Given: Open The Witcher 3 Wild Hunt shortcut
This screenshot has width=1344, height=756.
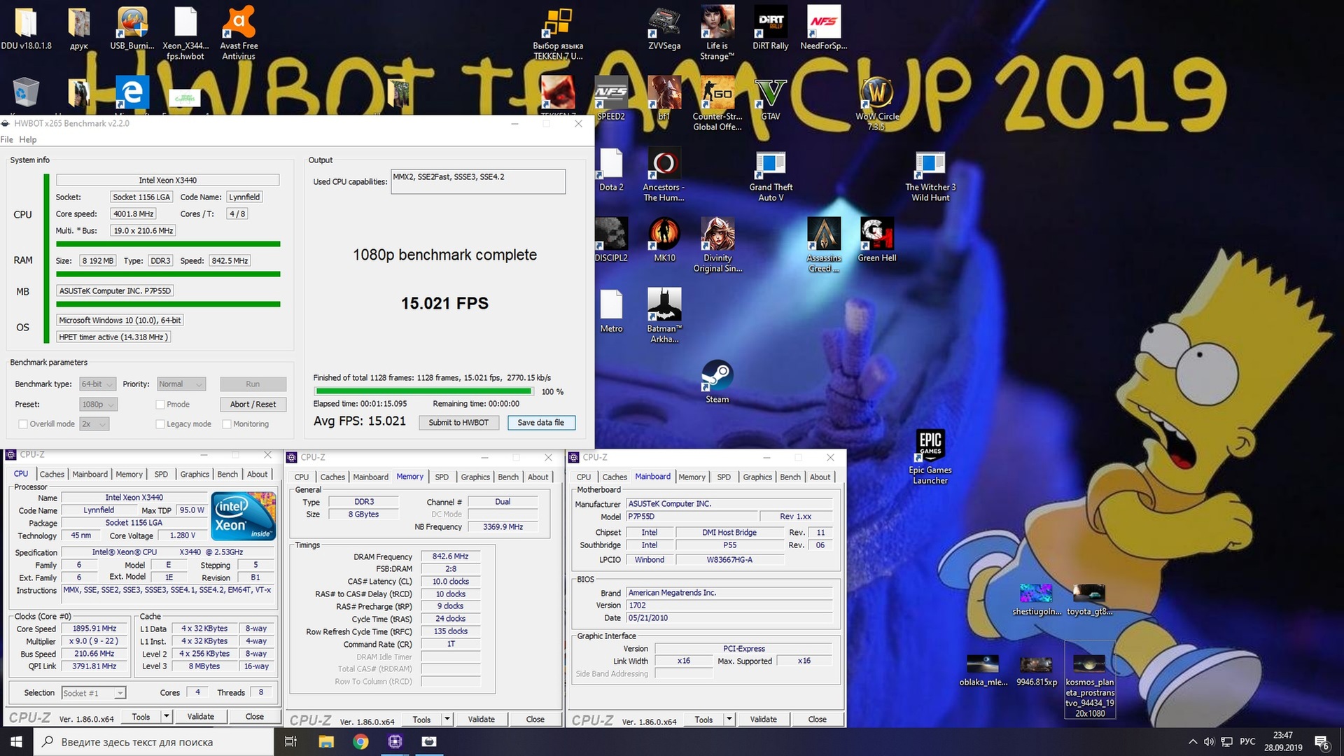Looking at the screenshot, I should click(930, 177).
